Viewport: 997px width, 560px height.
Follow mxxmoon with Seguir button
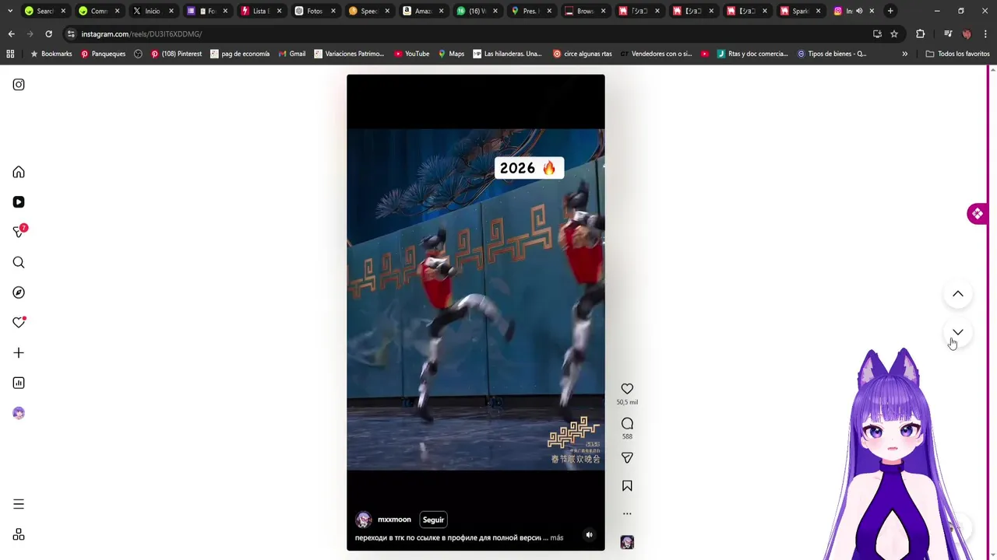click(x=433, y=520)
